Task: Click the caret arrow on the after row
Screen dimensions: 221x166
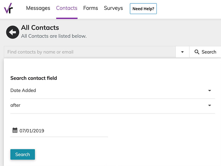Action: click(210, 105)
